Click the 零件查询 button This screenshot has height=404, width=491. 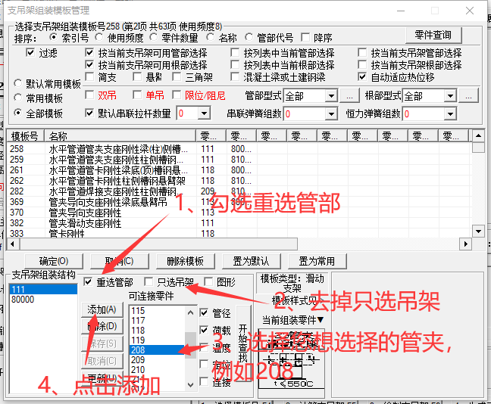(433, 35)
